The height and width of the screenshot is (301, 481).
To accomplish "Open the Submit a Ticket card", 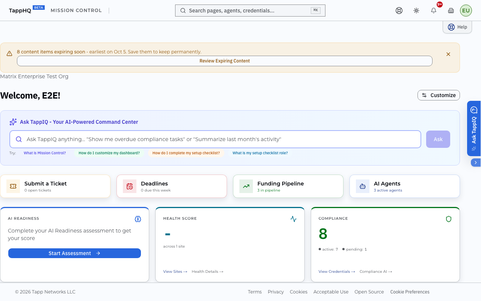I will [55, 186].
